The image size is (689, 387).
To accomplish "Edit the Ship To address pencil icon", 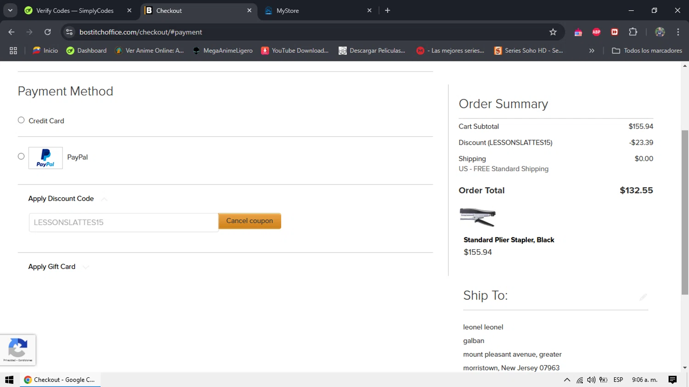I will pyautogui.click(x=643, y=297).
